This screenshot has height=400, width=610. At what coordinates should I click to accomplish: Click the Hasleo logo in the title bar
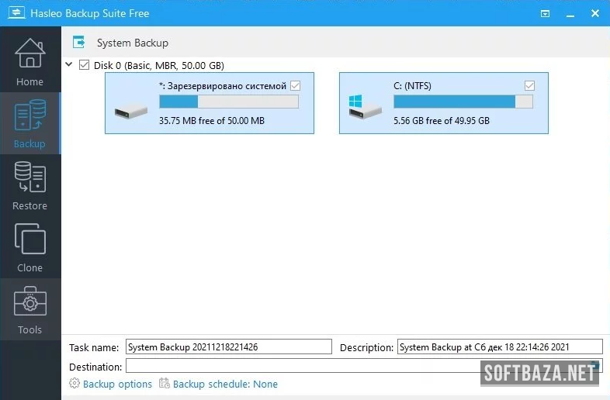(x=15, y=13)
